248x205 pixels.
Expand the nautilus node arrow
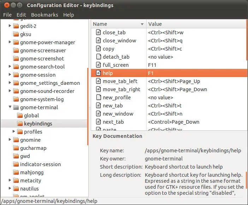[10, 188]
